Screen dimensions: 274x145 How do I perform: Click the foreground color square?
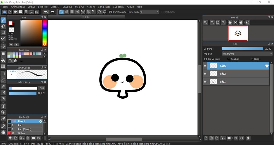click(x=11, y=23)
